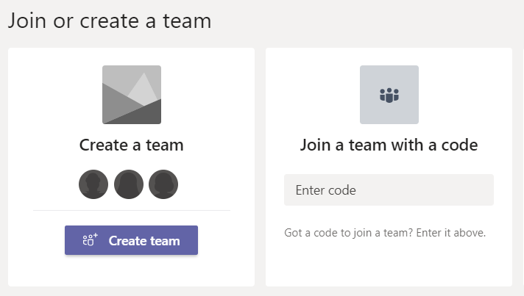
Task: Click the 'Join or create a team' heading
Action: click(110, 21)
